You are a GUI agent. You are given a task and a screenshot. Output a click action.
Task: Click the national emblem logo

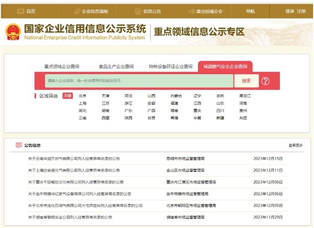click(13, 31)
